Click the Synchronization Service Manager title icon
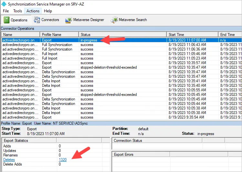The image size is (242, 172). pos(4,4)
